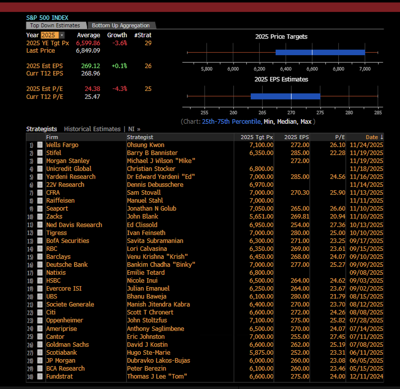Select the Strategists tab

(42, 129)
